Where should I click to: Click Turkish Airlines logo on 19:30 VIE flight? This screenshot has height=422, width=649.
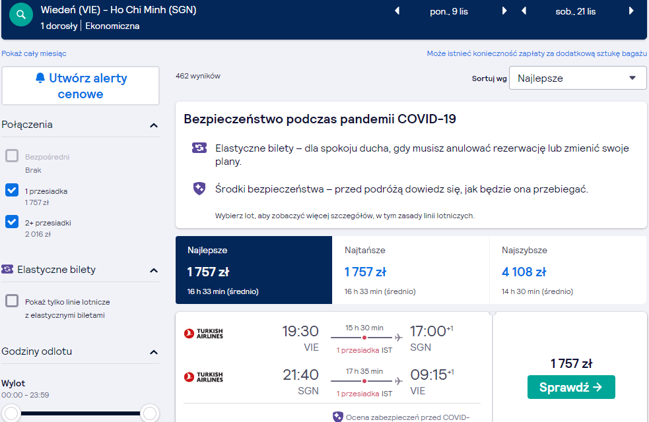coord(203,333)
